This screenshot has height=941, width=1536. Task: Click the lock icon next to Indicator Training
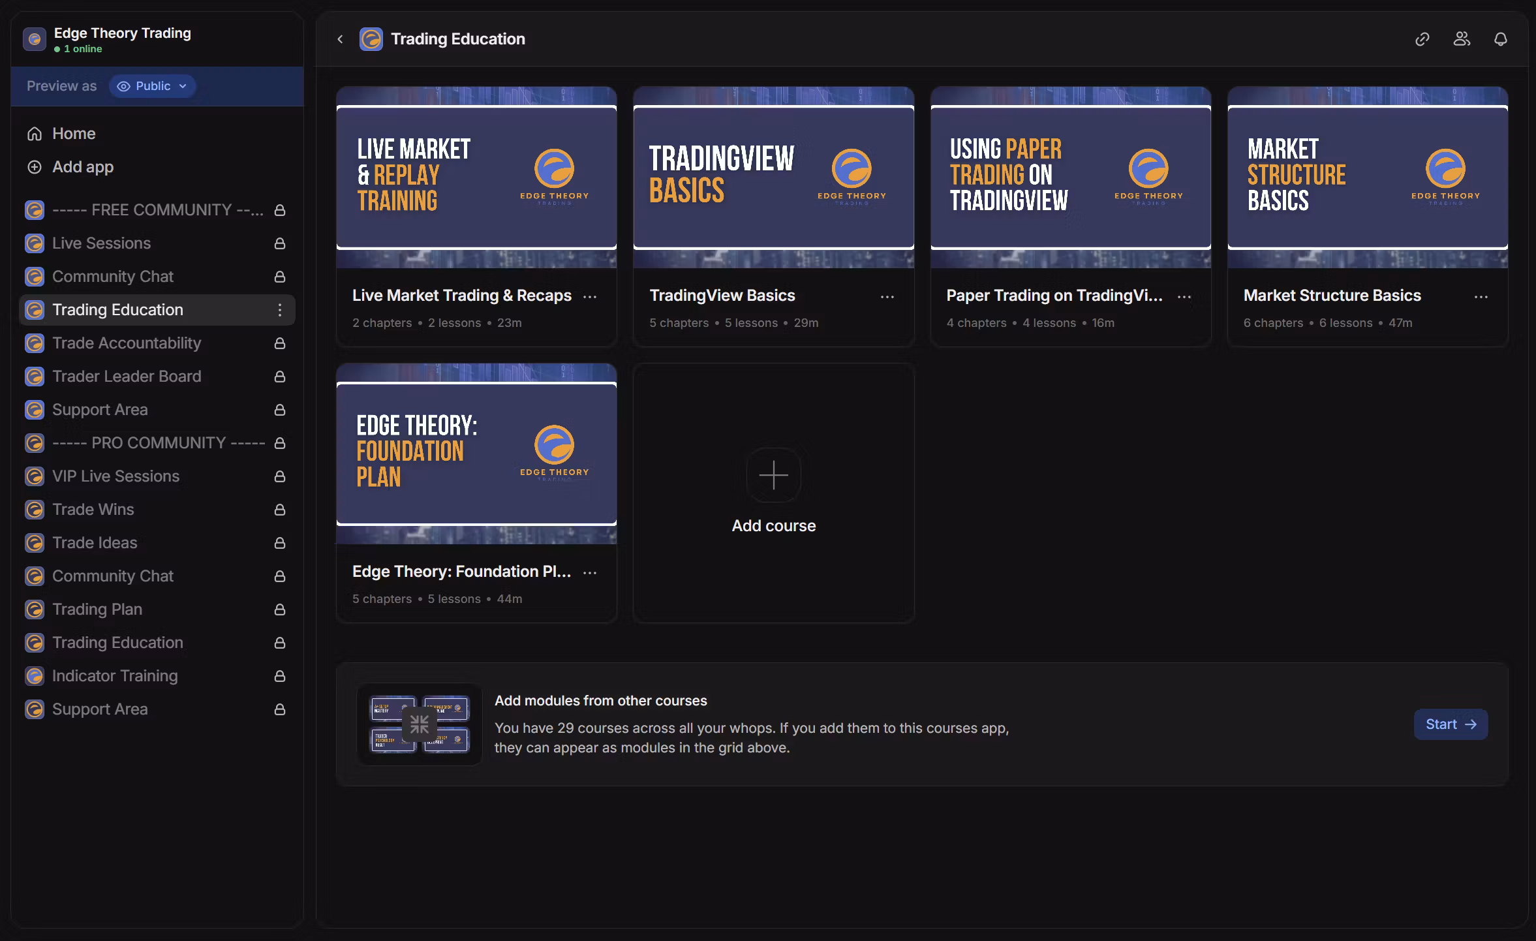tap(280, 676)
